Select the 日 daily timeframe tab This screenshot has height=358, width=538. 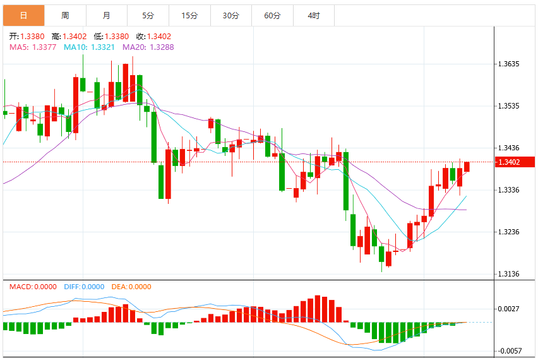(23, 15)
